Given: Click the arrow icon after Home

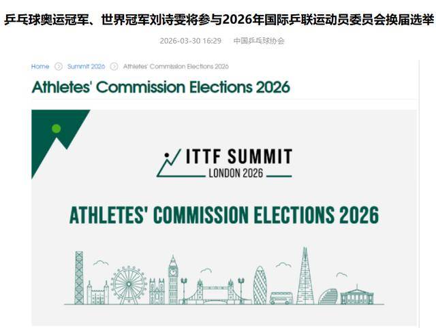Looking at the screenshot, I should pyautogui.click(x=59, y=67).
